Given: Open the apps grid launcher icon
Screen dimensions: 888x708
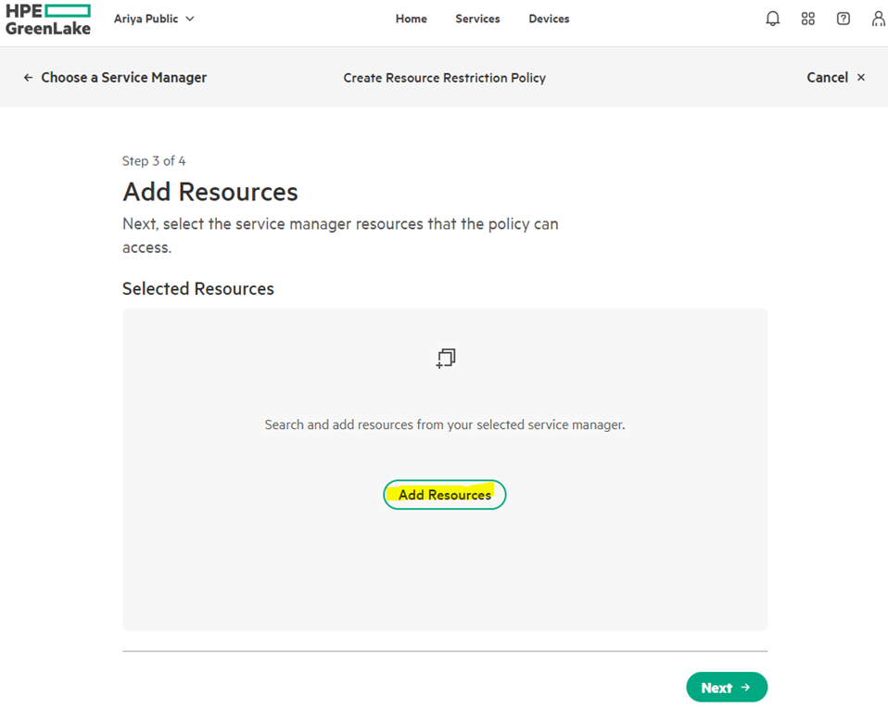Looking at the screenshot, I should tap(807, 19).
